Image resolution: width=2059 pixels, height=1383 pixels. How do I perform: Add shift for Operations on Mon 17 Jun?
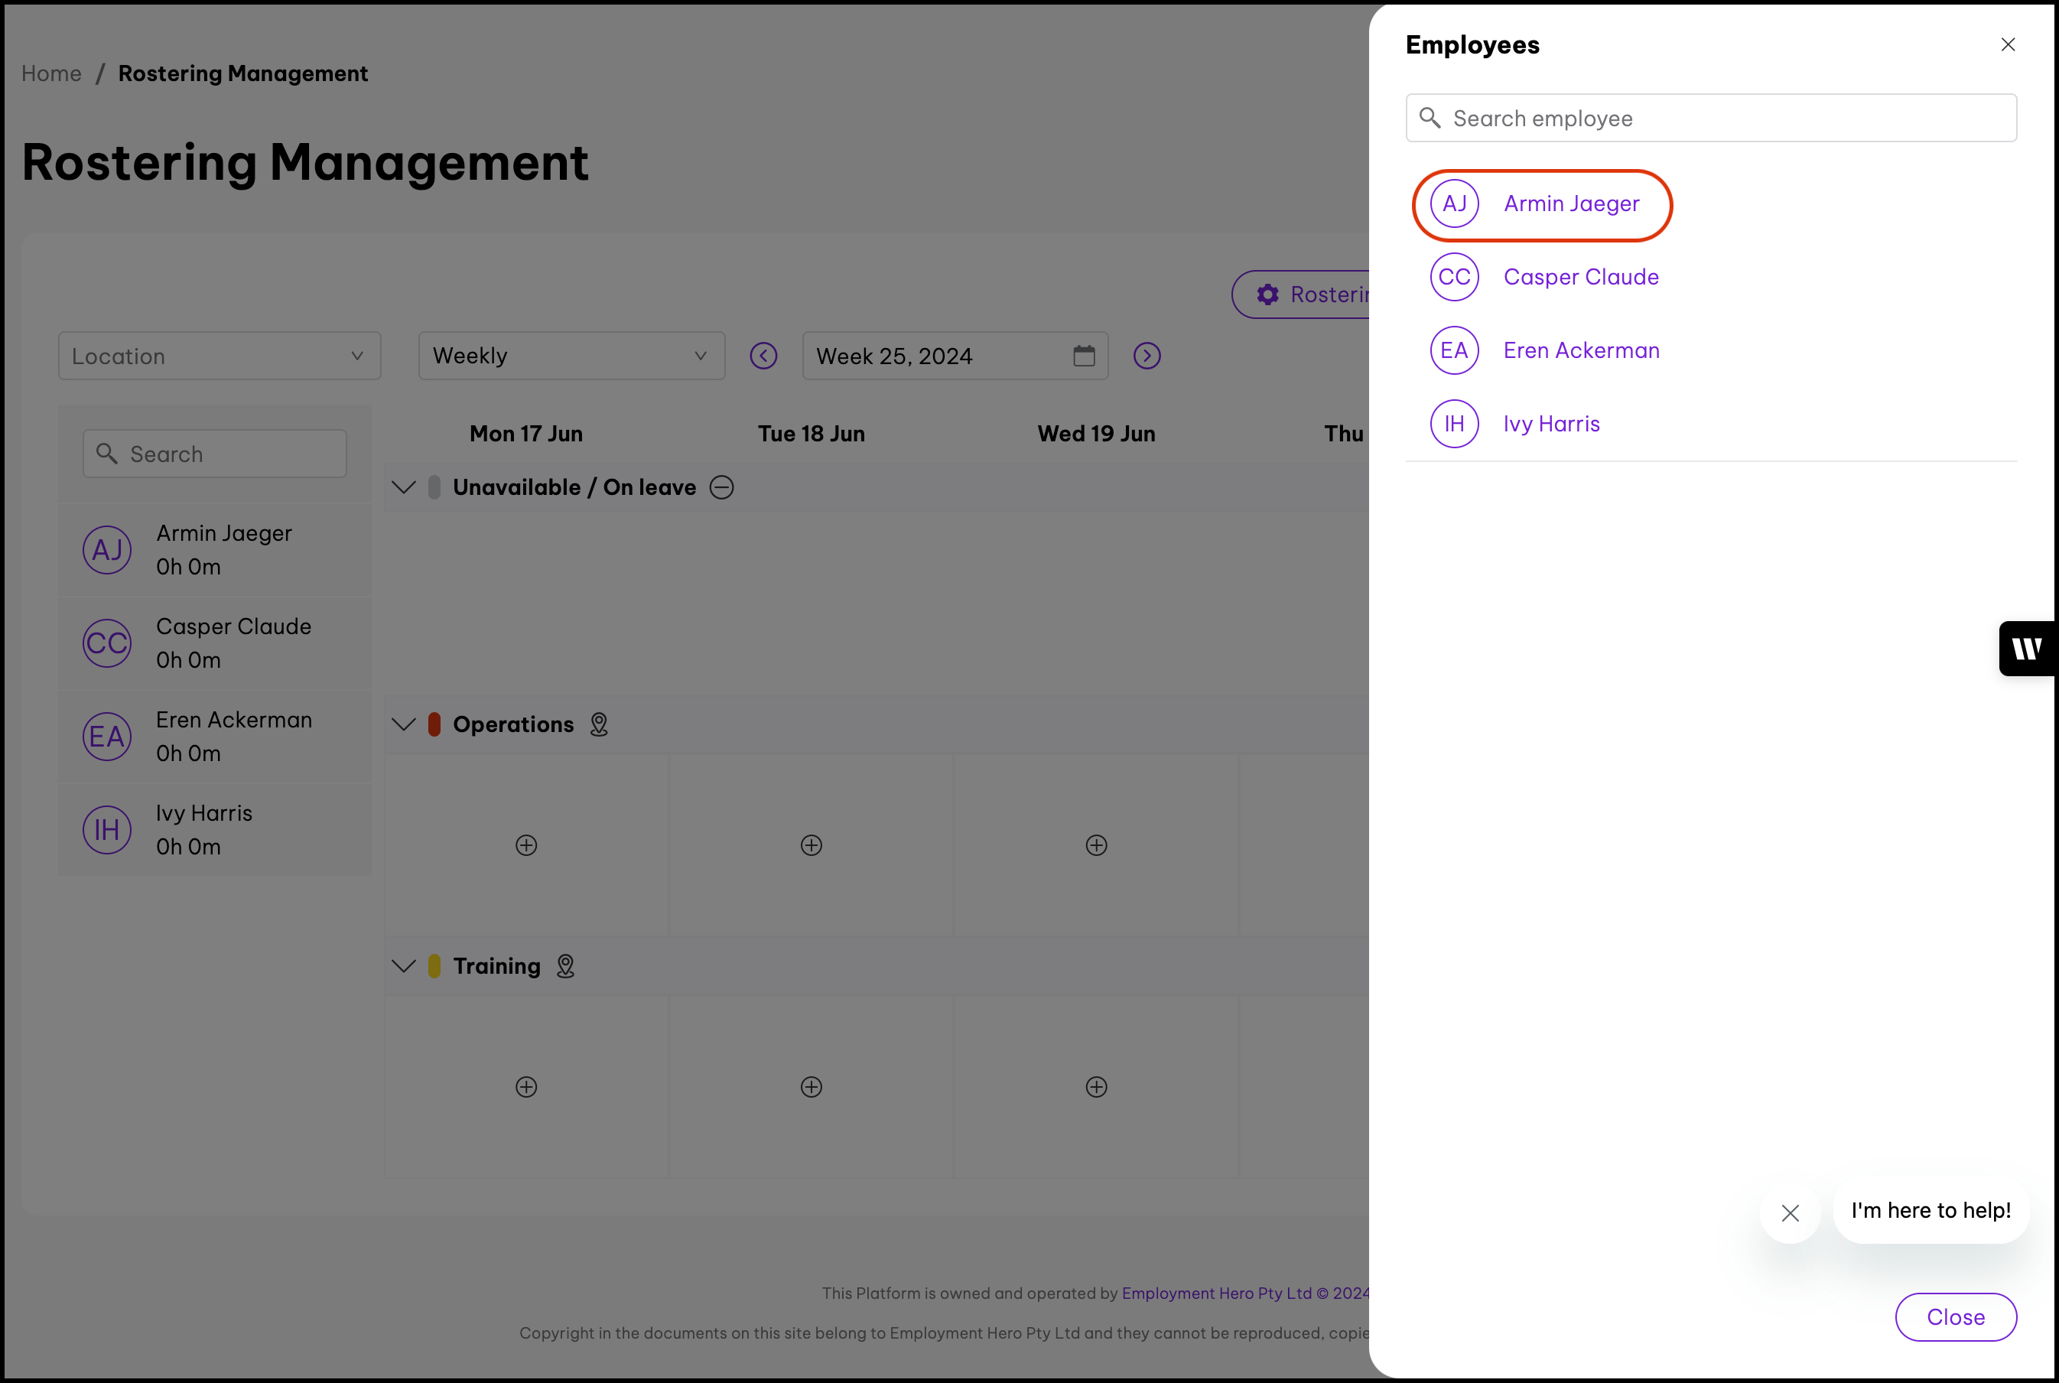point(526,845)
